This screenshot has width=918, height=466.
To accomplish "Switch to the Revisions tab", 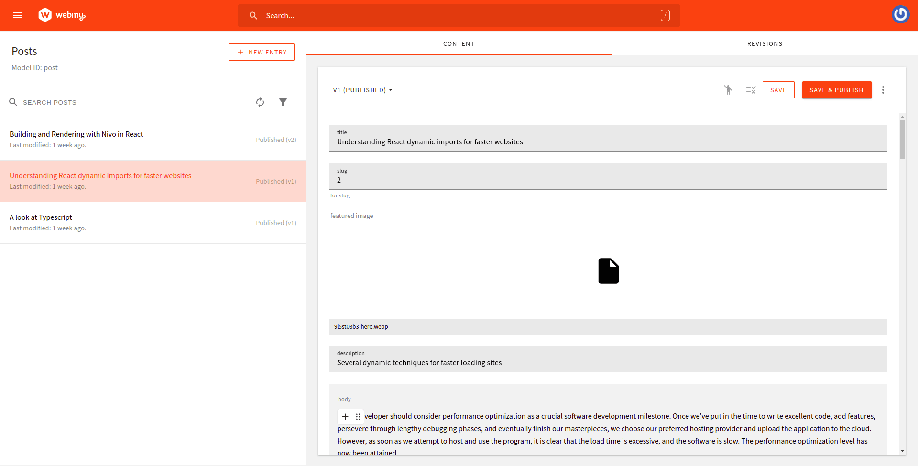I will point(765,43).
